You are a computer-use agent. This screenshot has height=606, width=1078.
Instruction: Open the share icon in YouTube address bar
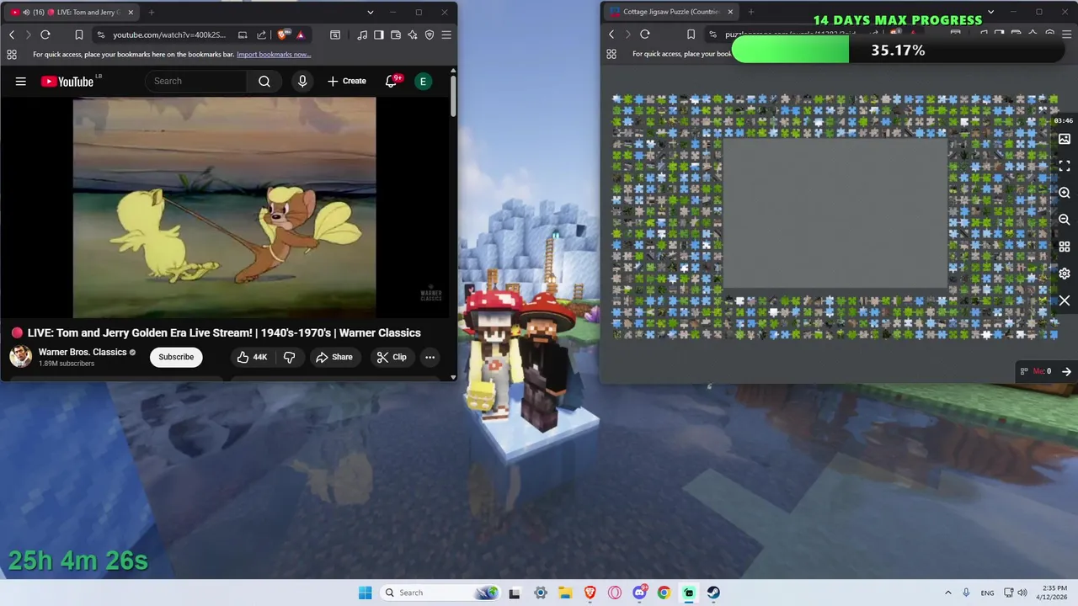(261, 35)
